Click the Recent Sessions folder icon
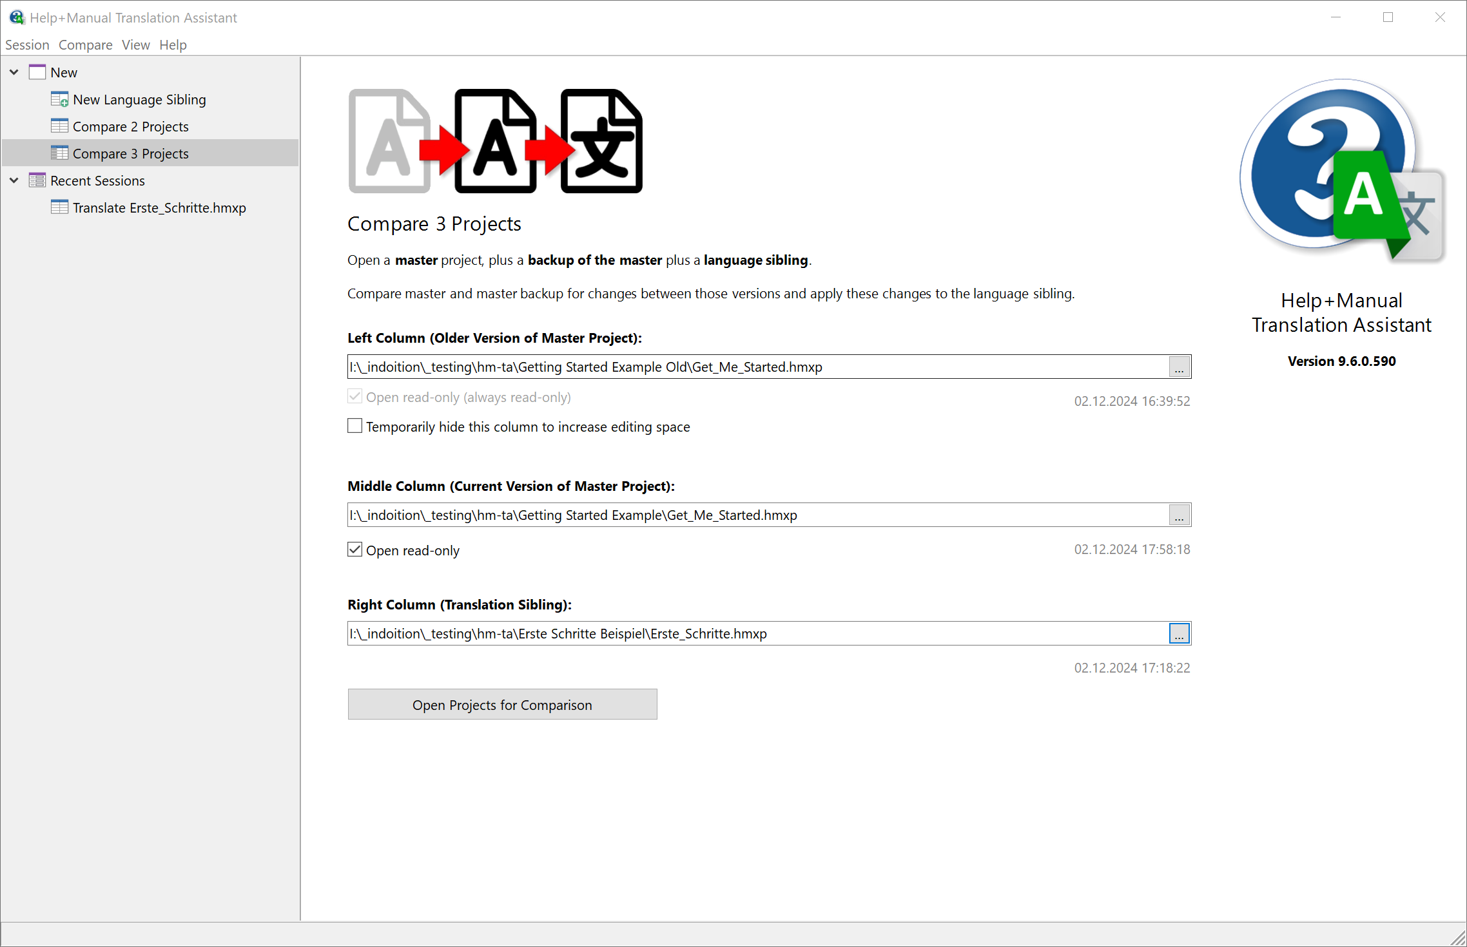 [x=37, y=180]
